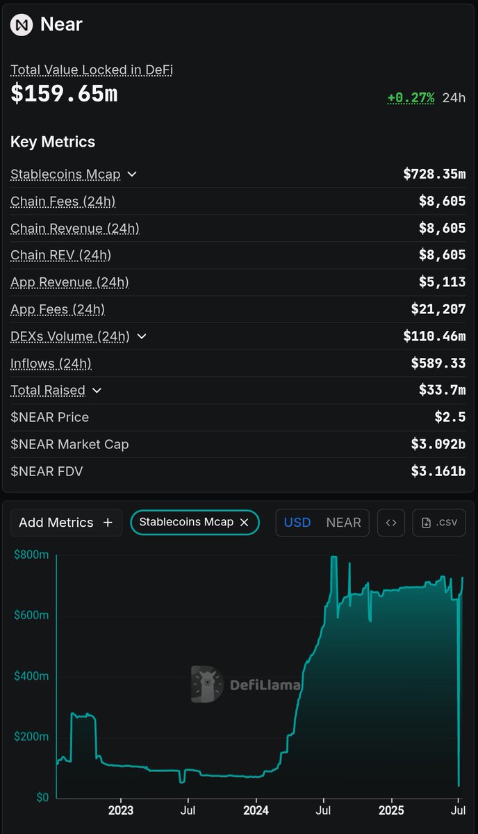Expand the Total Raised row

coord(97,391)
